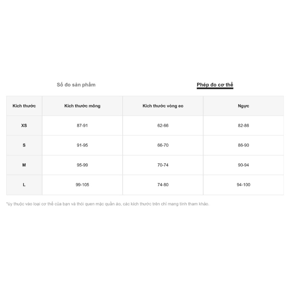
Task: Click the 90-94 bust cell
Action: coord(243,165)
